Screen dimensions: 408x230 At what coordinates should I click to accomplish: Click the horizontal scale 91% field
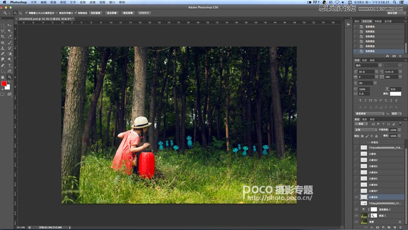coord(396,89)
